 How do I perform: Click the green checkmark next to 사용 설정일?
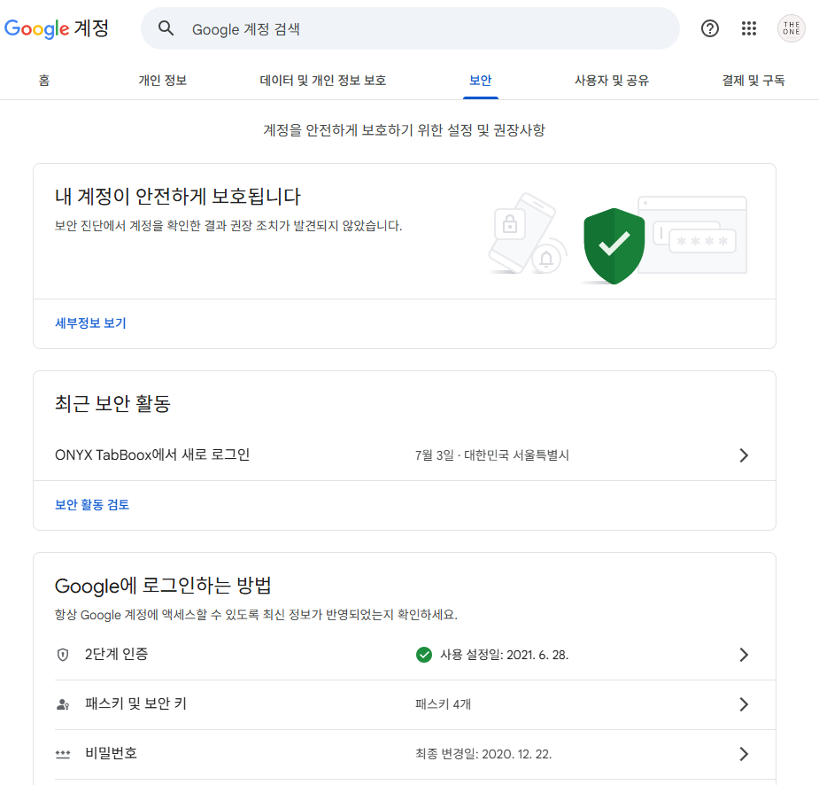pyautogui.click(x=424, y=655)
